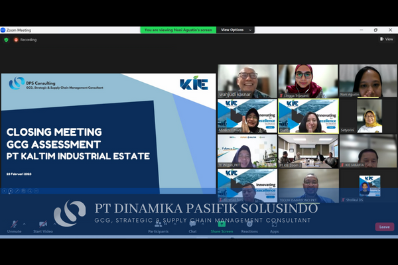Click the red Leave button
398x265 pixels.
point(384,227)
